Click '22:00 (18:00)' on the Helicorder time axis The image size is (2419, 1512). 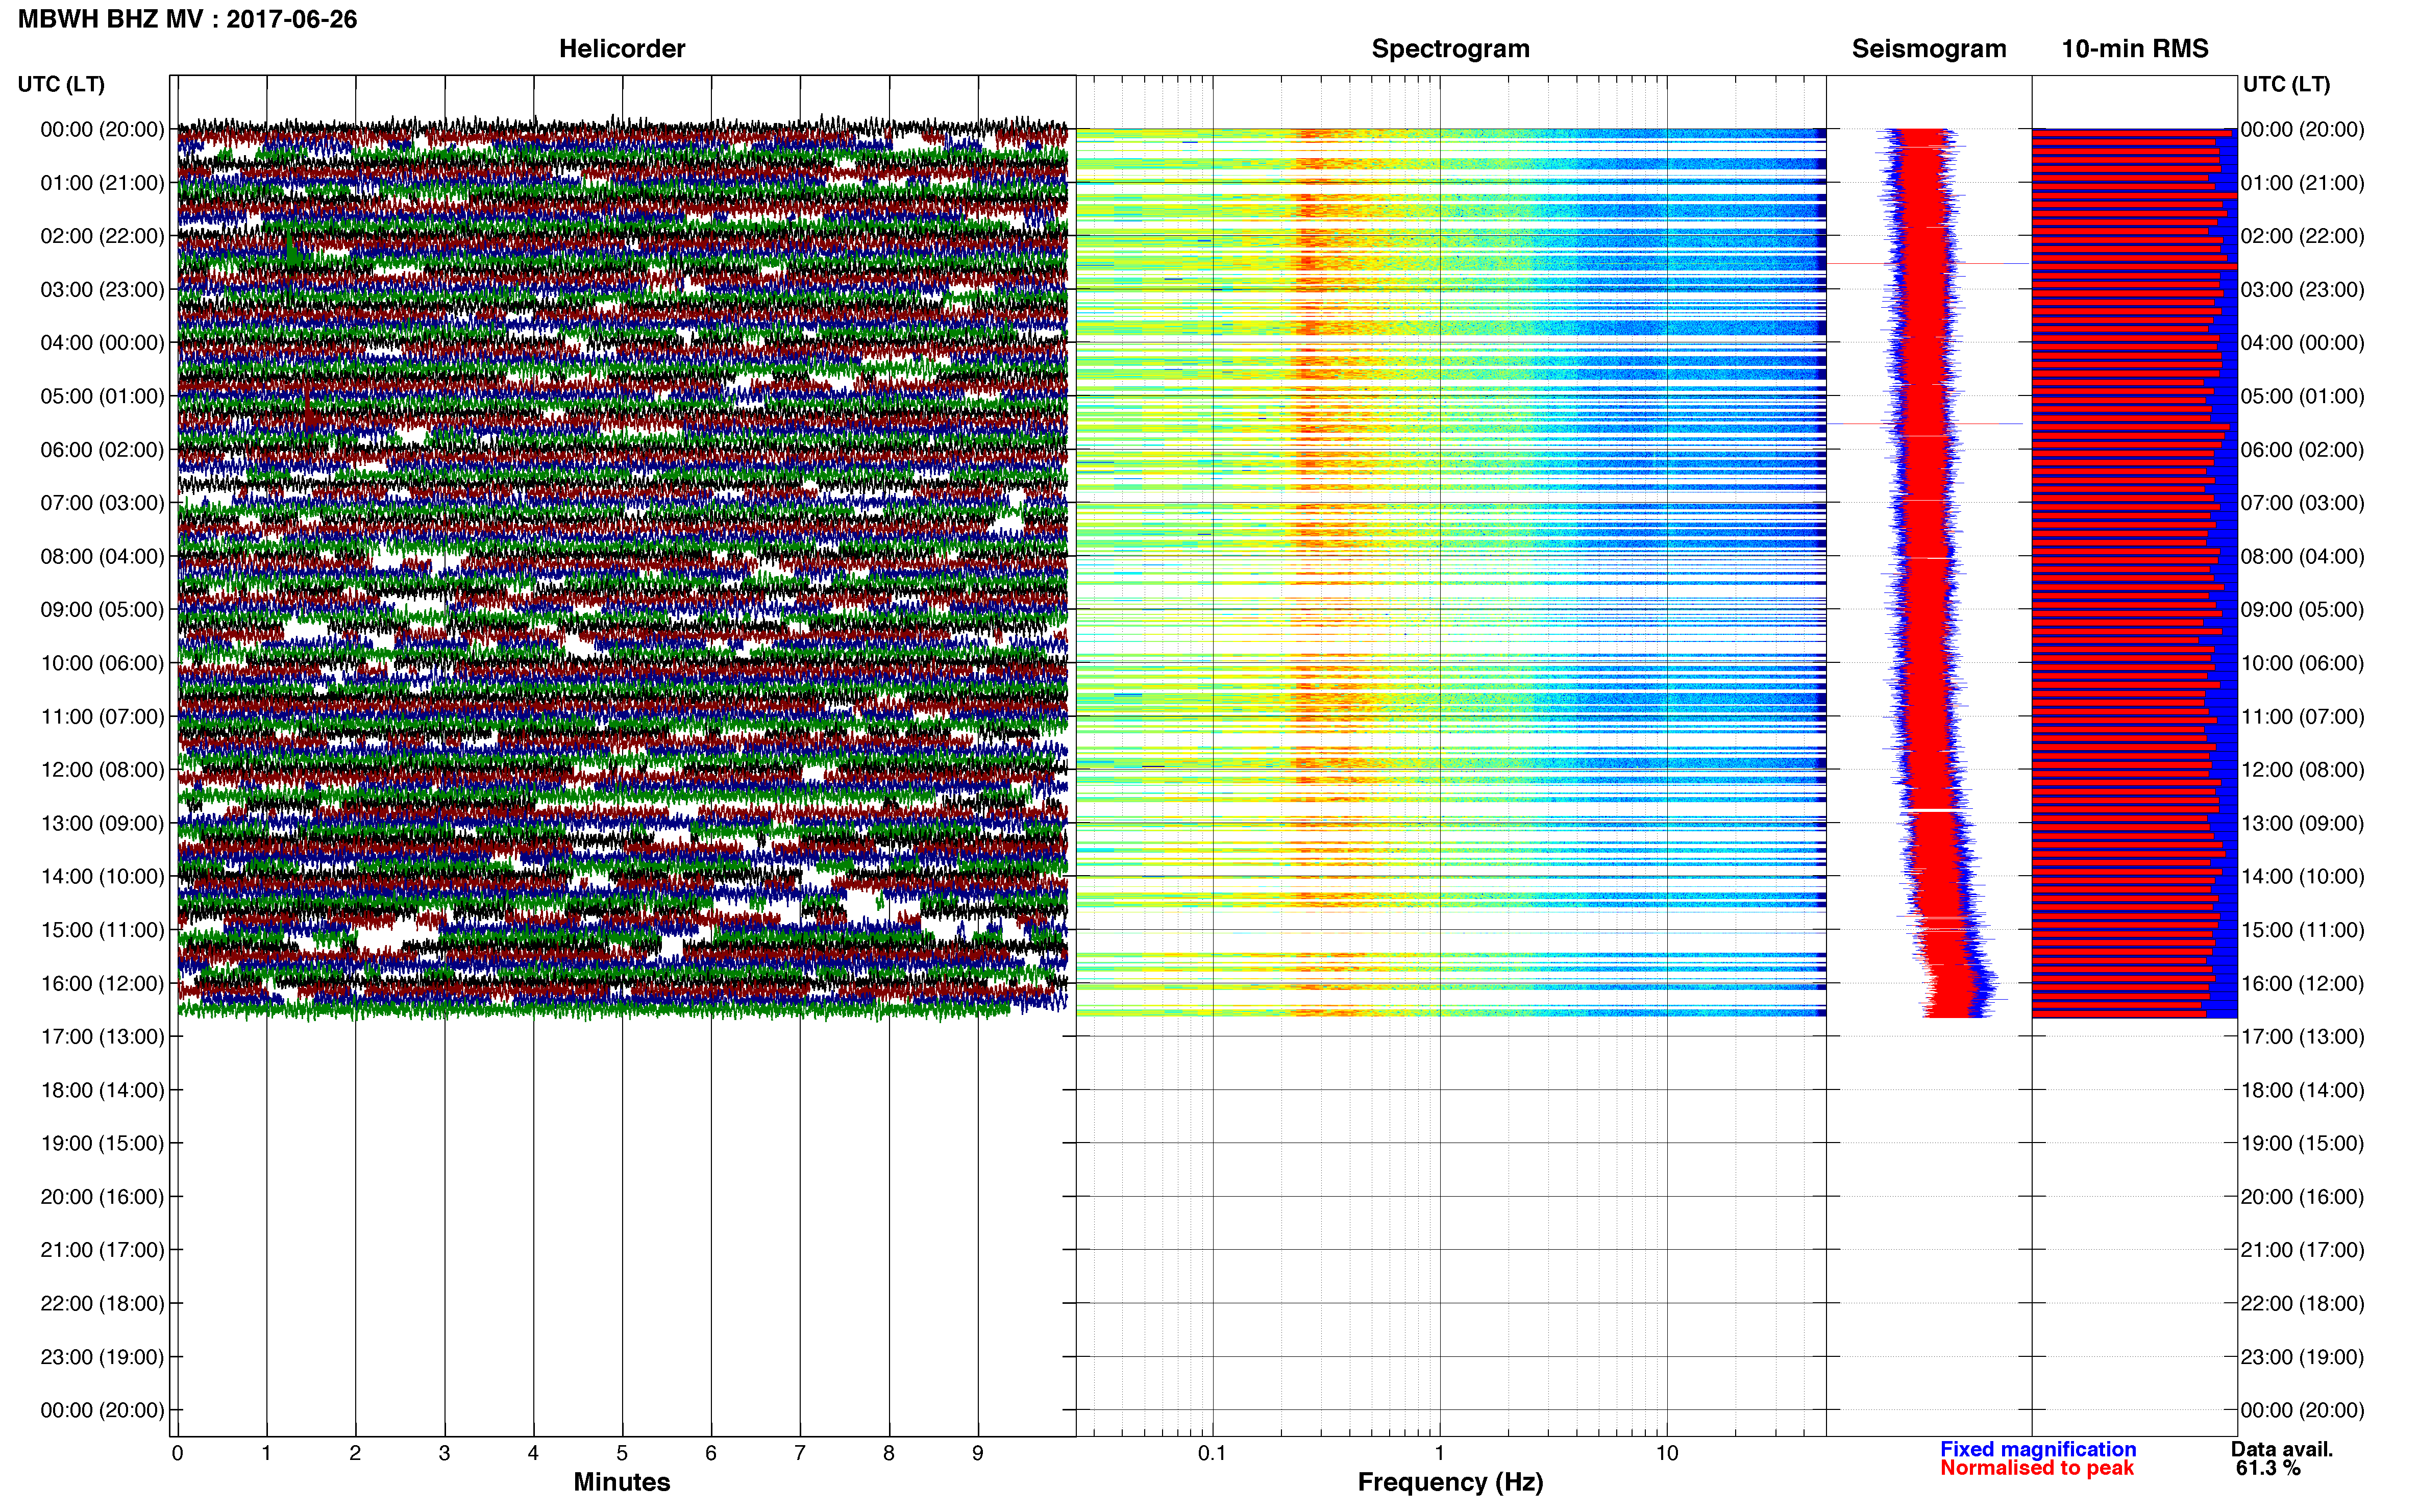pyautogui.click(x=102, y=1304)
